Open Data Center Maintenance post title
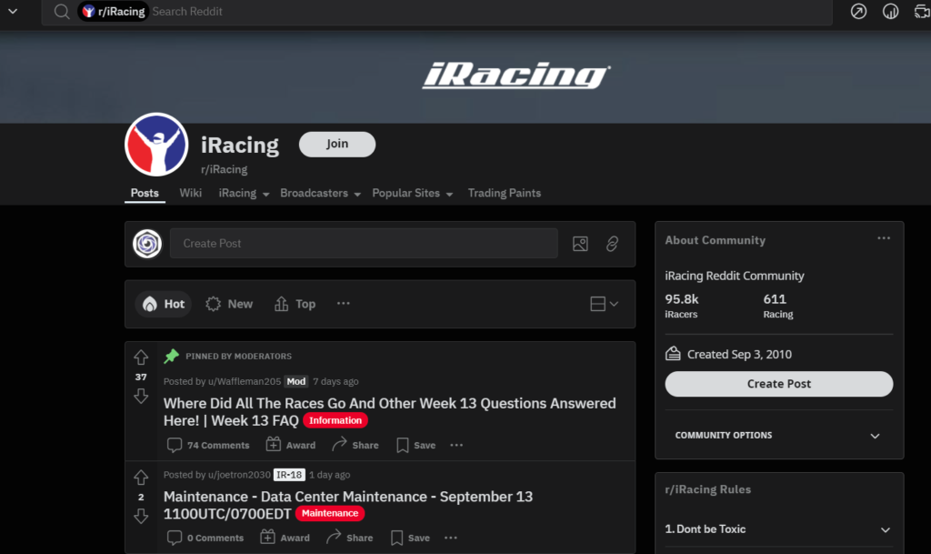 [x=348, y=505]
